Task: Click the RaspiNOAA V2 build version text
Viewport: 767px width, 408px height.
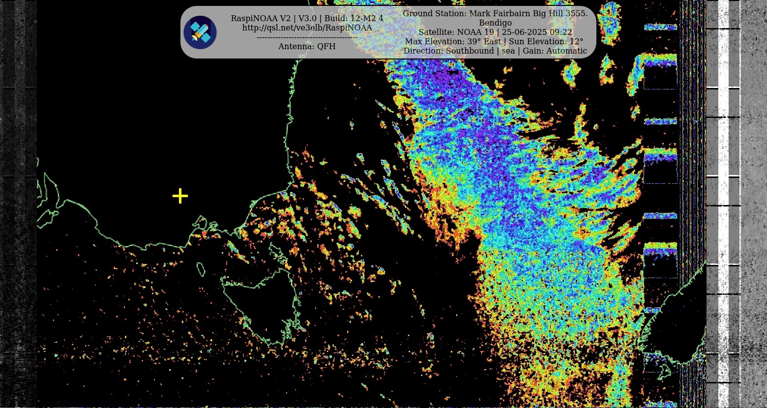Action: pos(307,18)
